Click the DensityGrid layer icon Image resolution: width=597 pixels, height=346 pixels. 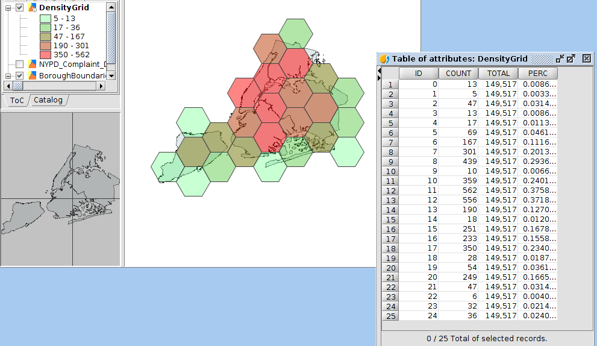coord(32,8)
